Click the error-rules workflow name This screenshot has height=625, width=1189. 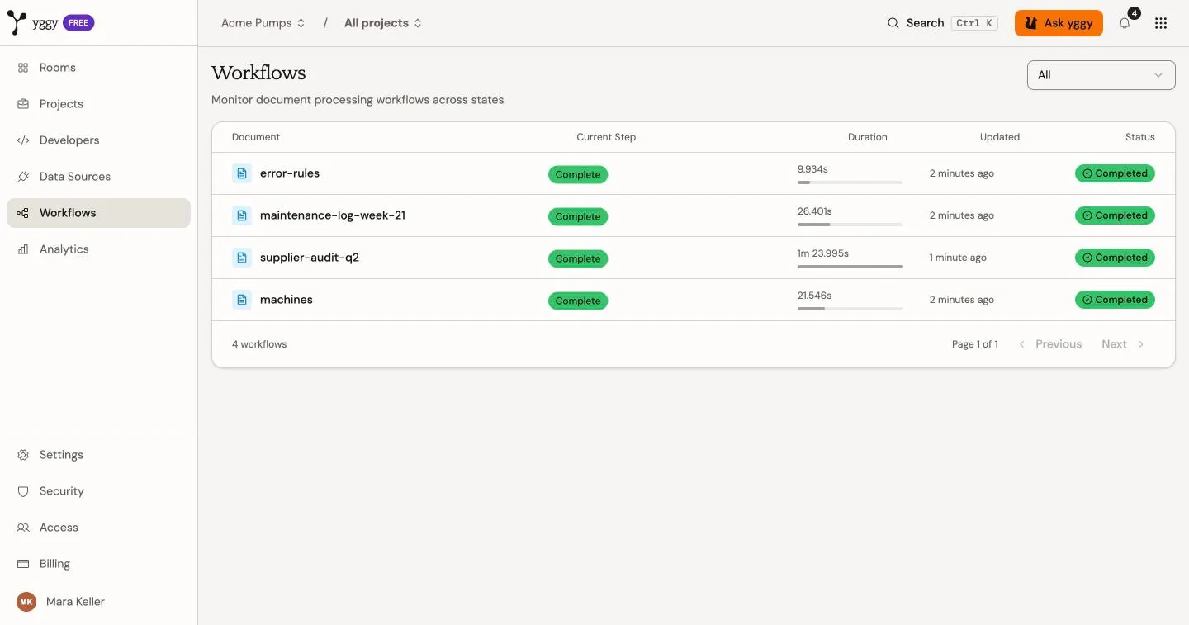coord(290,173)
